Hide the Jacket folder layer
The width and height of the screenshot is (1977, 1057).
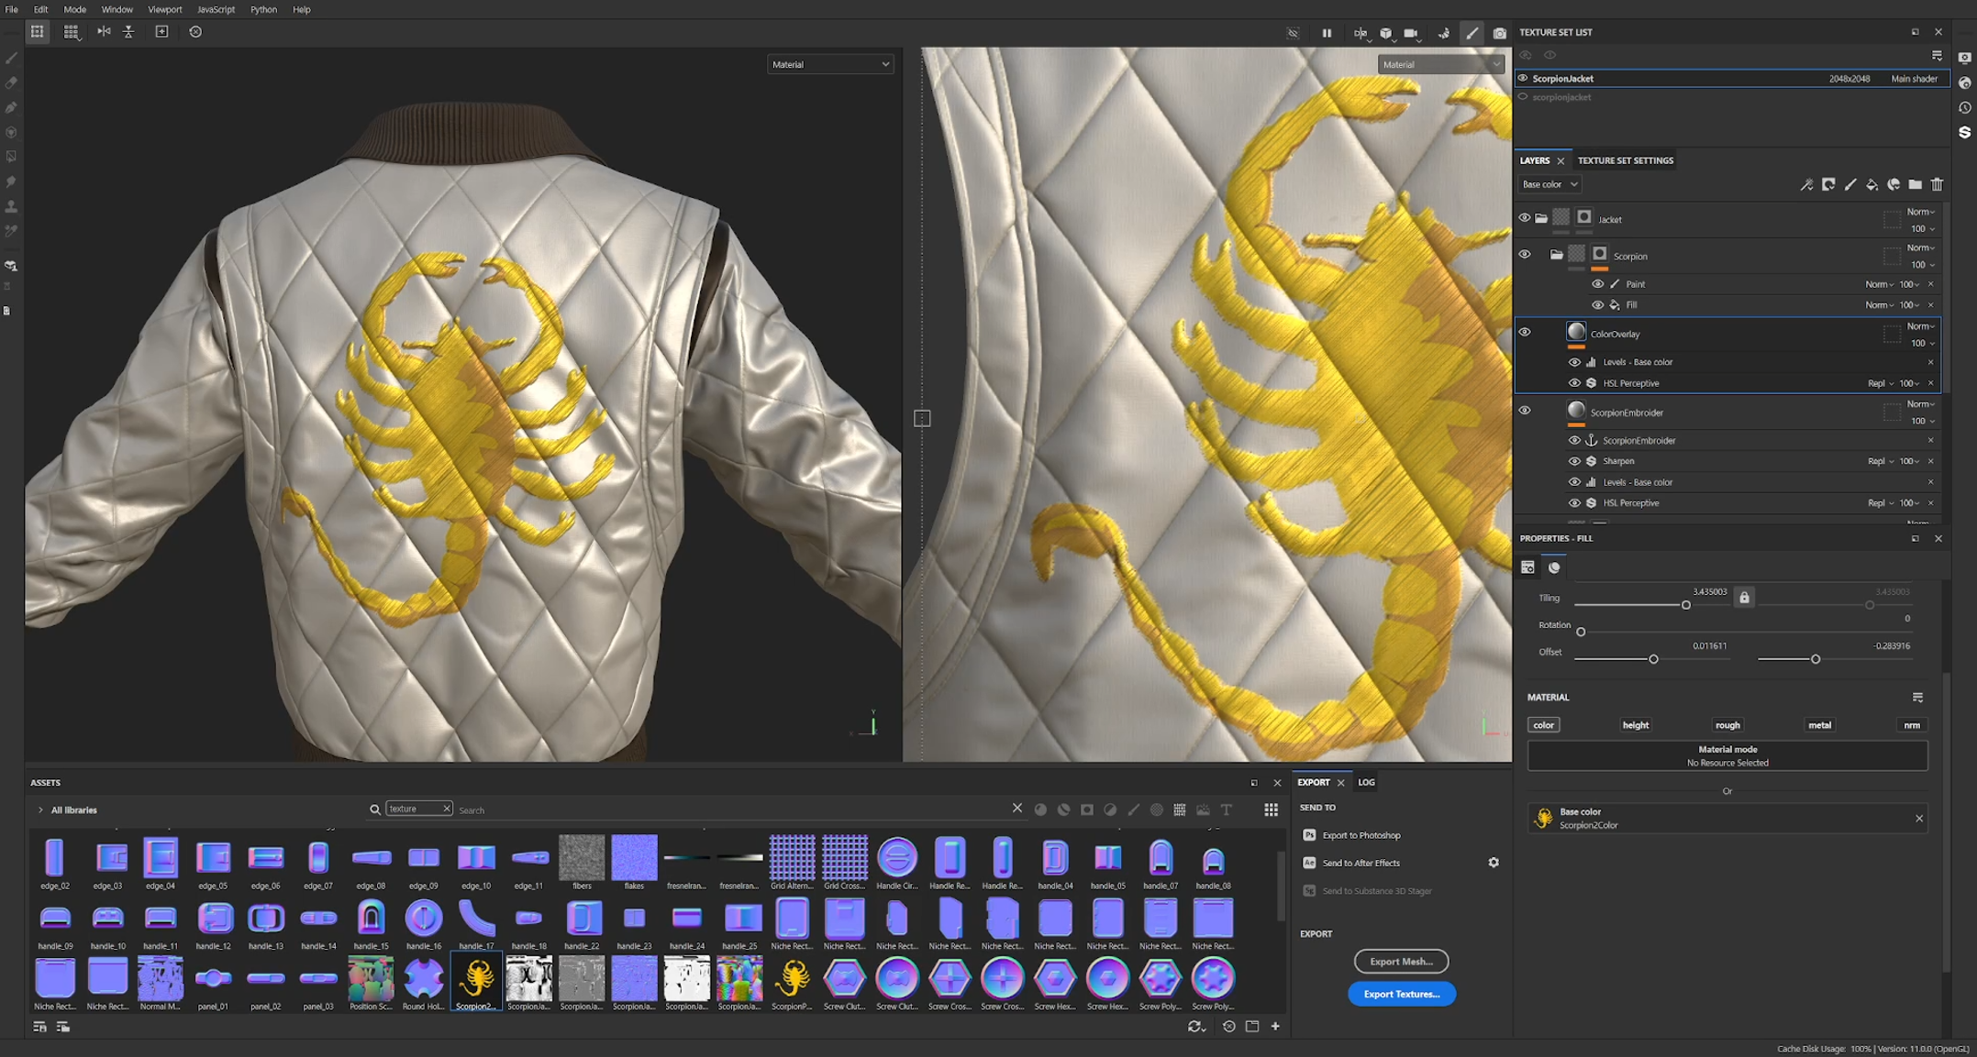(1525, 218)
